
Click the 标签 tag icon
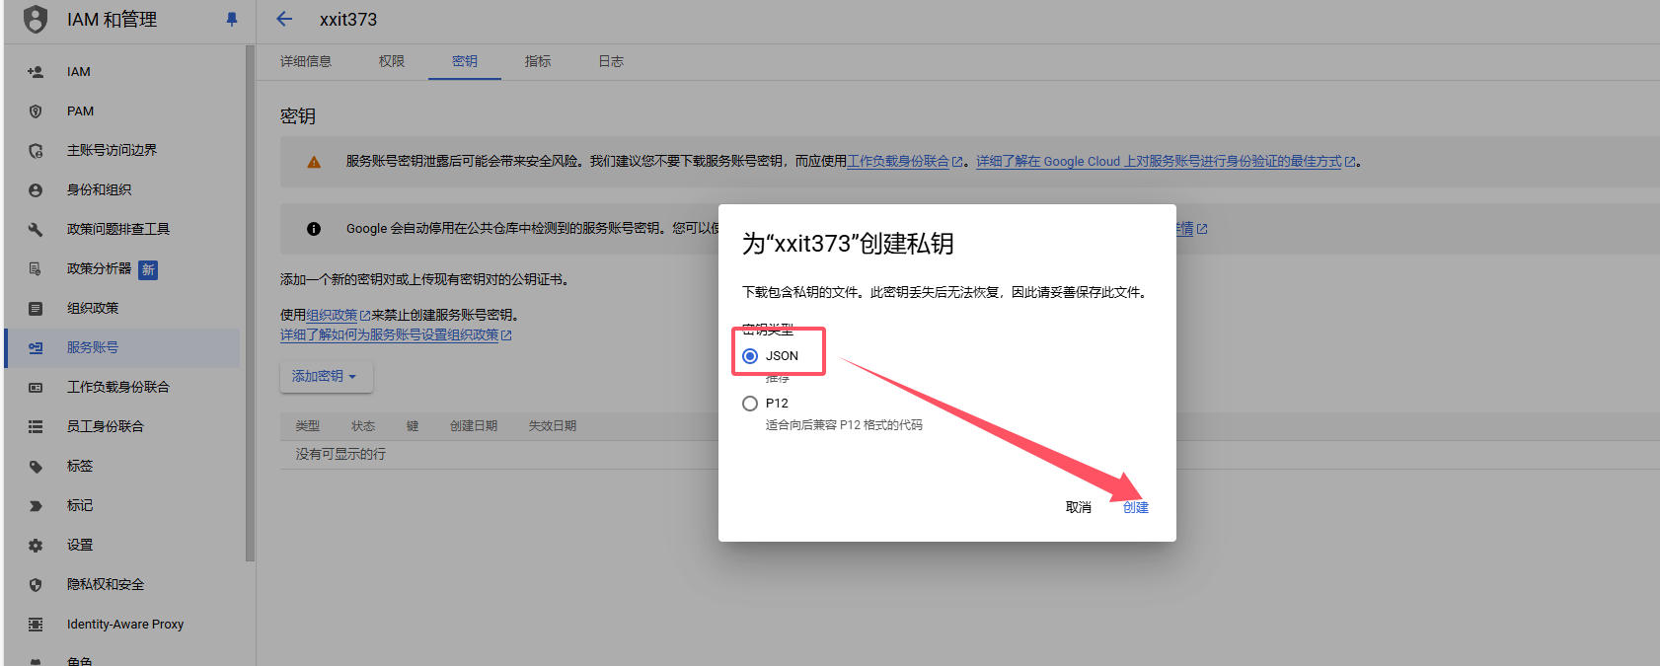(36, 467)
